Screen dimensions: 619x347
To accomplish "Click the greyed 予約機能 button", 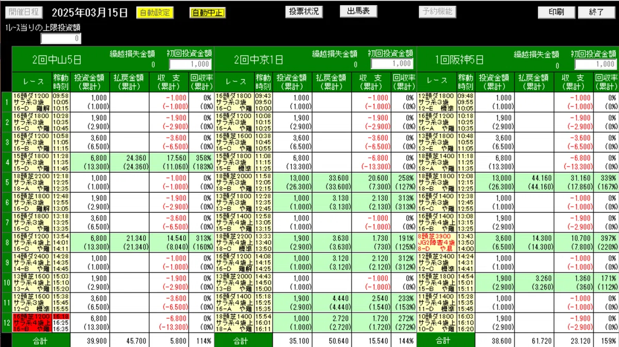I will click(x=437, y=11).
